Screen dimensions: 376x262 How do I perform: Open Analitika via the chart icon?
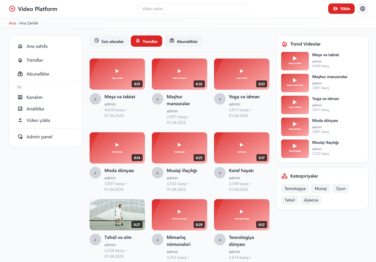tap(20, 109)
